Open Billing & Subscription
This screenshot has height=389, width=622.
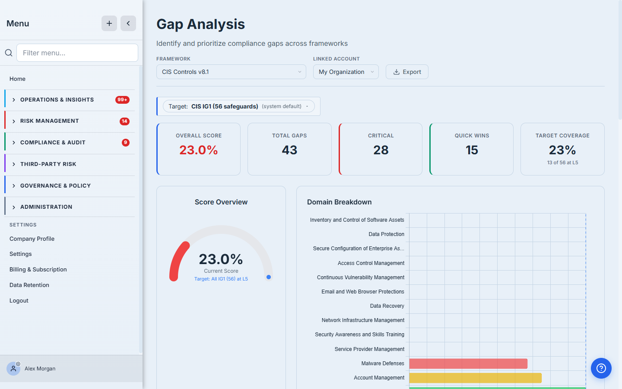coord(38,269)
